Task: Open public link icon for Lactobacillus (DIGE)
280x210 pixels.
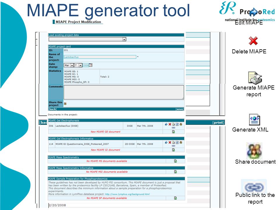Action: tap(173, 128)
